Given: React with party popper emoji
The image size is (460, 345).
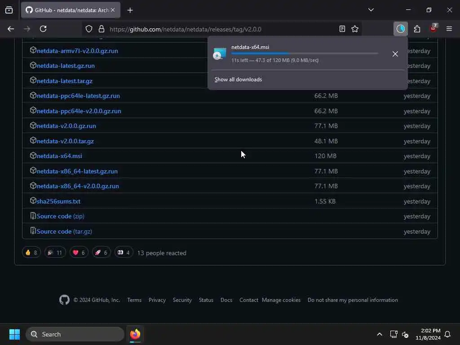Looking at the screenshot, I should [55, 252].
